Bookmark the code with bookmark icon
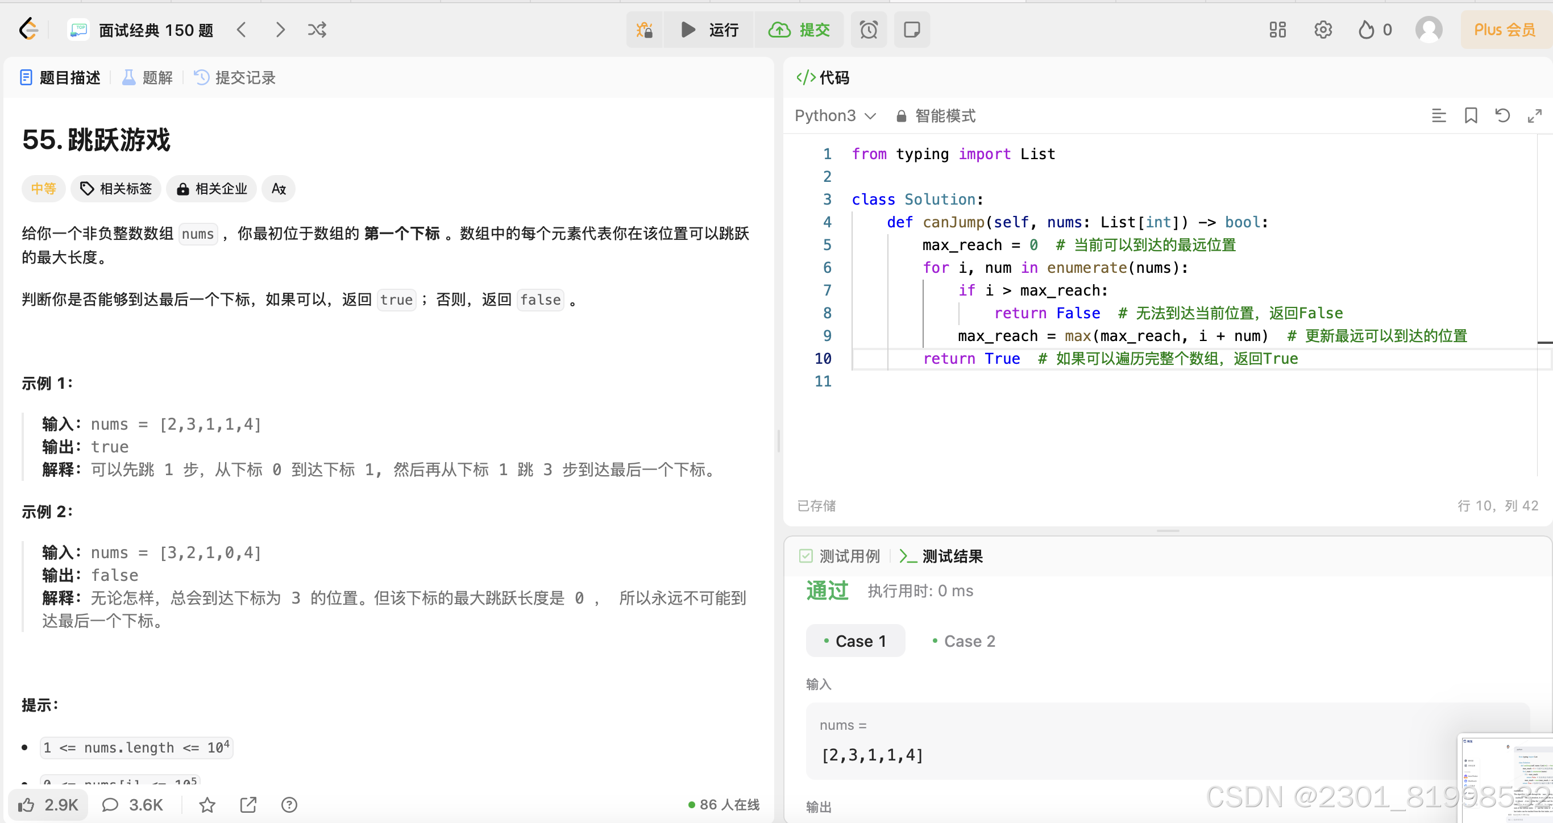1553x823 pixels. click(x=1471, y=116)
